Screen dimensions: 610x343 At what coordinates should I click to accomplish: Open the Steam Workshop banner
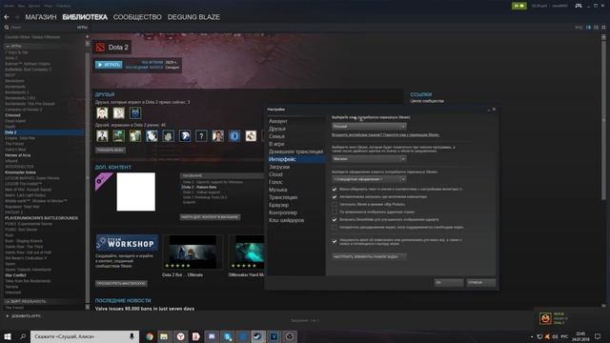[x=127, y=244]
